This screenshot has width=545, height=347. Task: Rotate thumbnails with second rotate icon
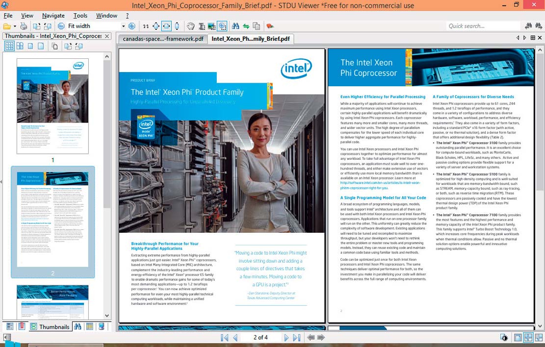point(79,46)
